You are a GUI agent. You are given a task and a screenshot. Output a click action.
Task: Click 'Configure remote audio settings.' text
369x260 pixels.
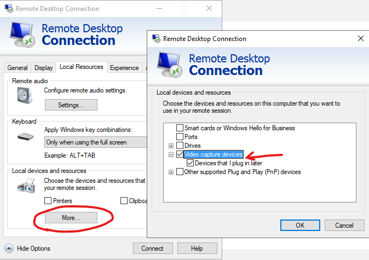click(85, 90)
